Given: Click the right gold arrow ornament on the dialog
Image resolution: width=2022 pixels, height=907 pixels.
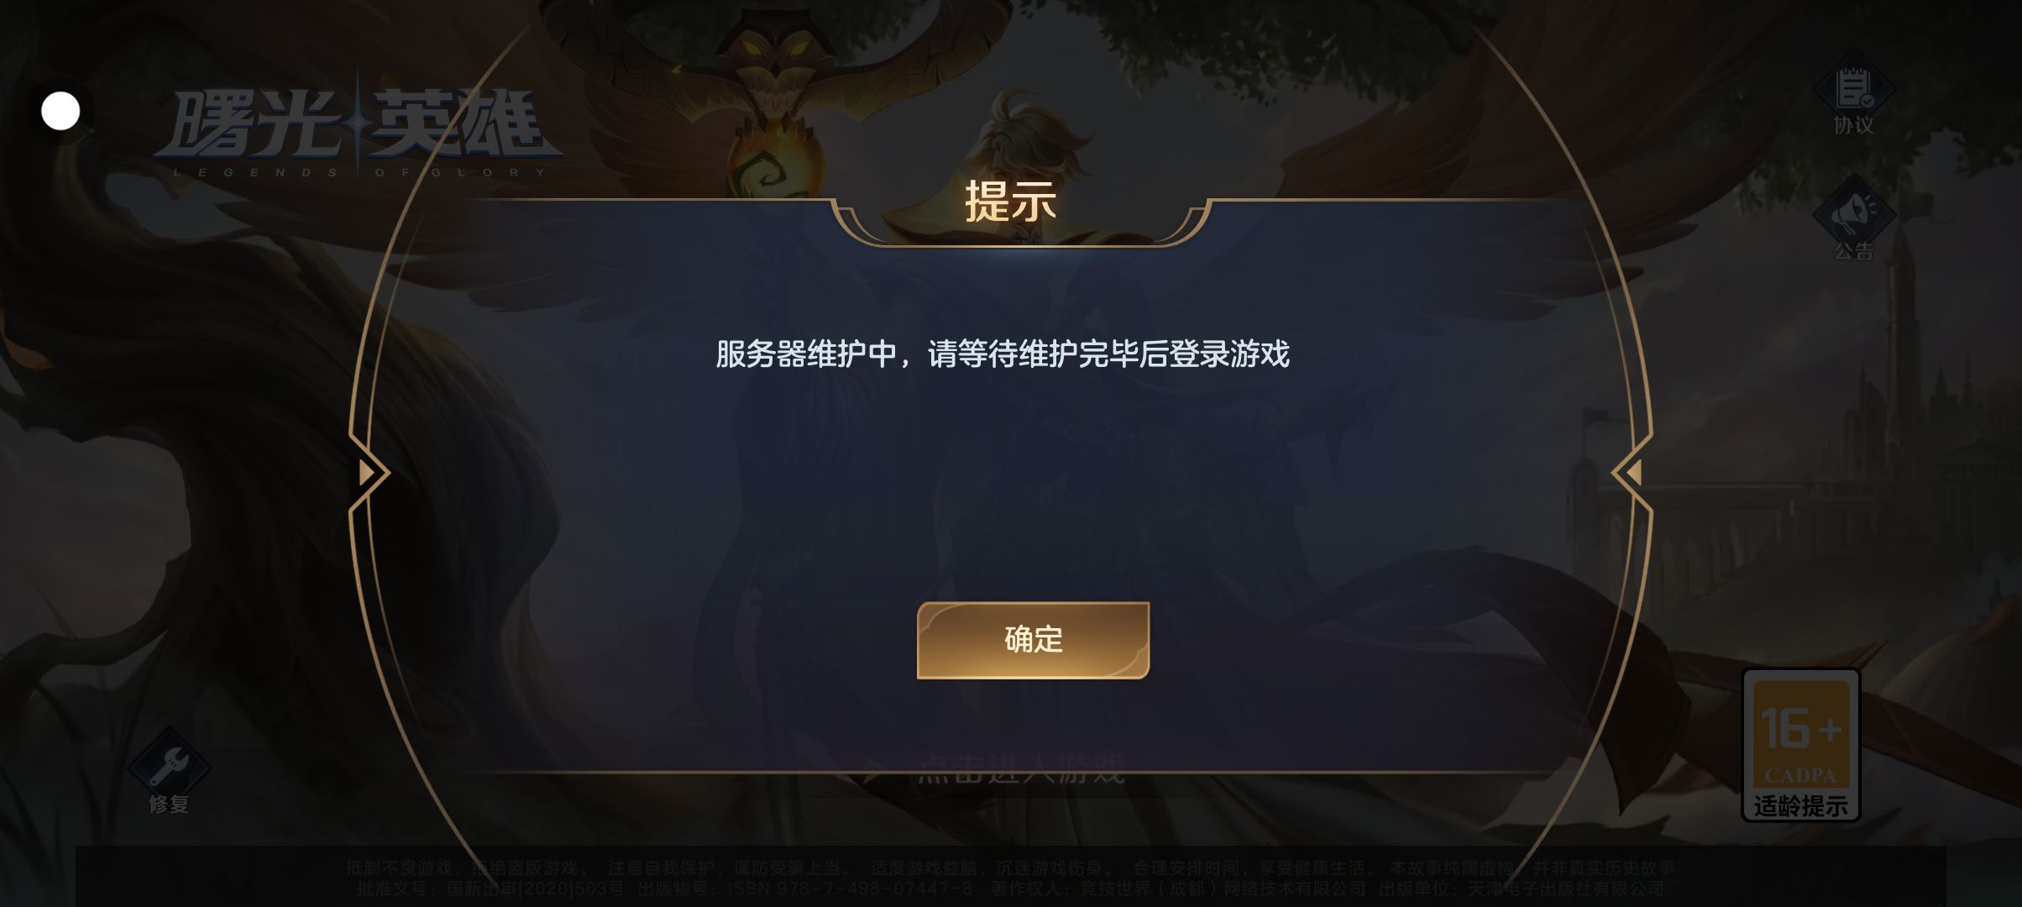Looking at the screenshot, I should tap(1632, 473).
